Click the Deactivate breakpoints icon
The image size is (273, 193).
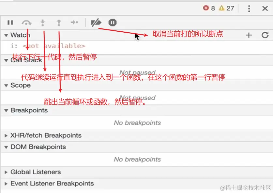coord(96,23)
